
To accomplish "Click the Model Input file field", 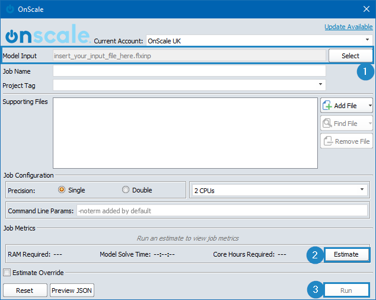I will coord(189,56).
